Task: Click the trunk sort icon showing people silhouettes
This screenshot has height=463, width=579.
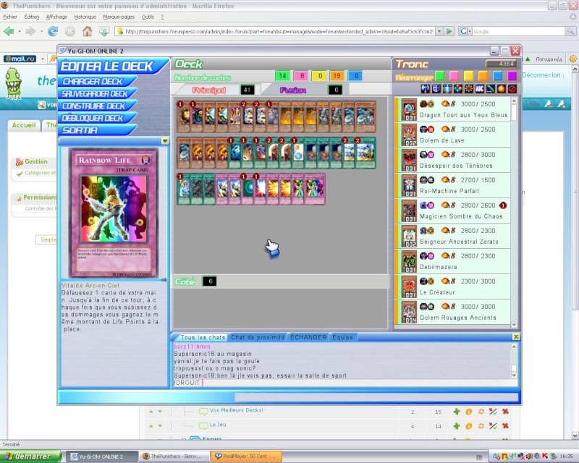Action: pyautogui.click(x=447, y=88)
